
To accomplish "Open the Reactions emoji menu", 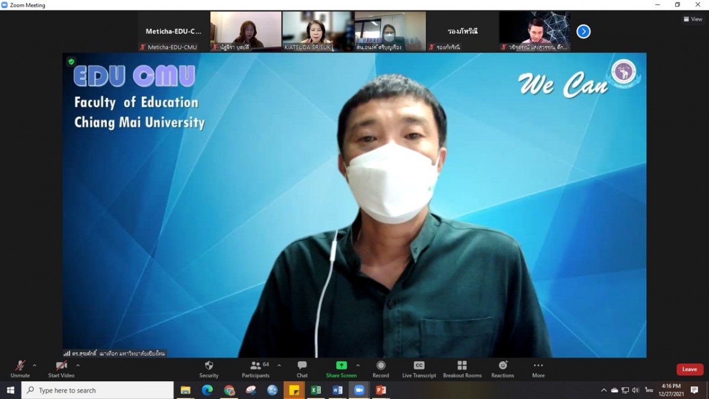I will 503,369.
